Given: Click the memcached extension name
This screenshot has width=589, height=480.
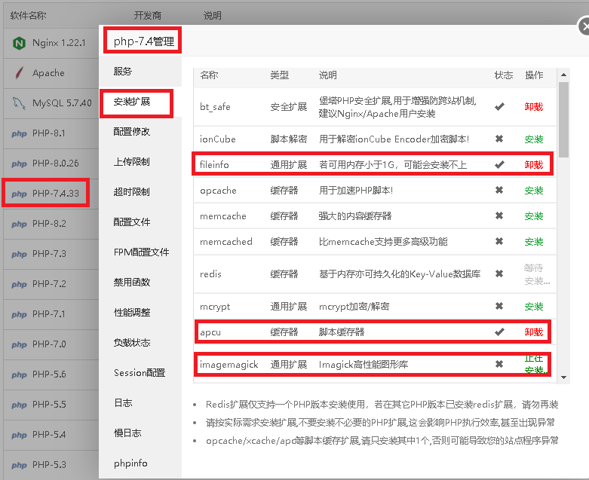Looking at the screenshot, I should click(225, 242).
